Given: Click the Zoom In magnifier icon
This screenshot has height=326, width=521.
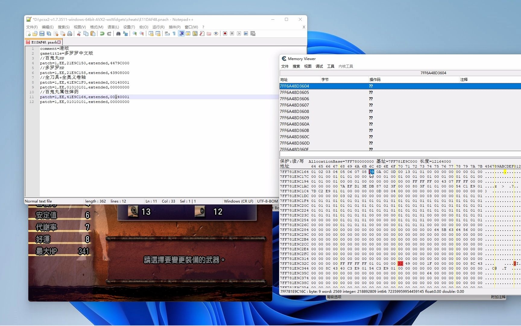Looking at the screenshot, I should [134, 34].
